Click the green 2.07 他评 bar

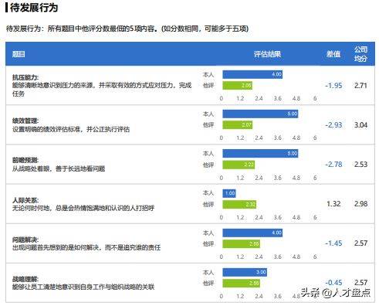(238, 125)
